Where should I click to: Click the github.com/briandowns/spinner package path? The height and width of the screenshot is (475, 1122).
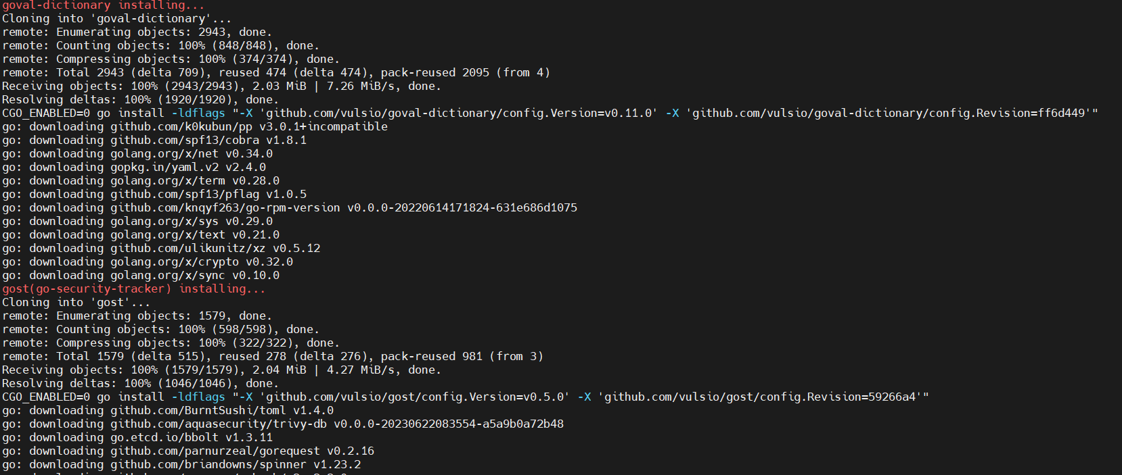pos(208,464)
